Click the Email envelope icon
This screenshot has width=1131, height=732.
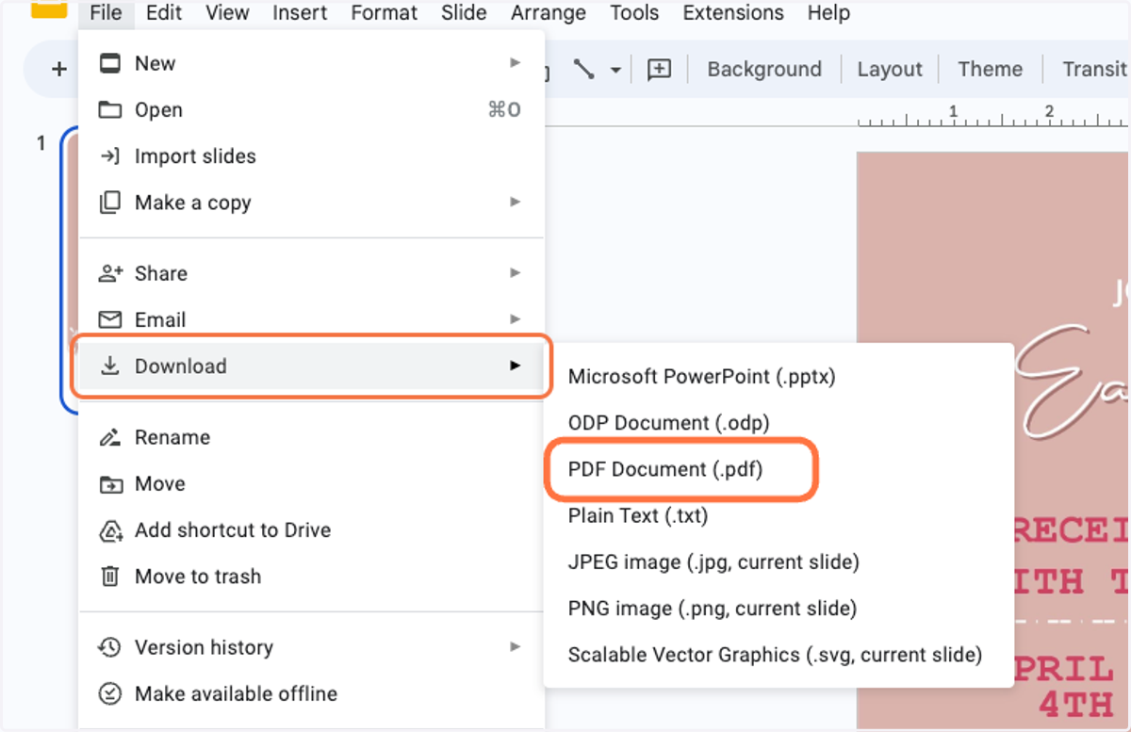110,319
